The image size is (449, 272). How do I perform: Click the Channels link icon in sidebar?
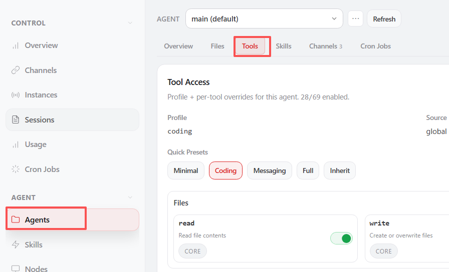[x=16, y=70]
